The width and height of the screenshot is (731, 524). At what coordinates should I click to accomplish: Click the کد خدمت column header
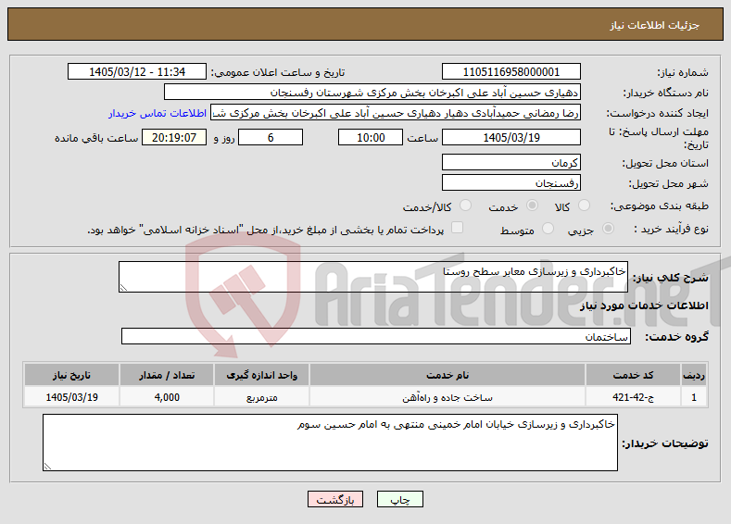pos(633,375)
